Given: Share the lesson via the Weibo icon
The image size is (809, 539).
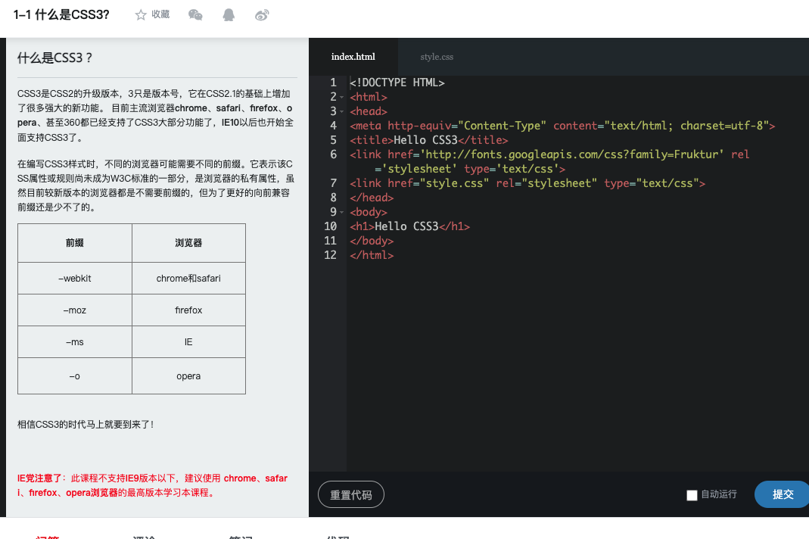Looking at the screenshot, I should pyautogui.click(x=261, y=14).
